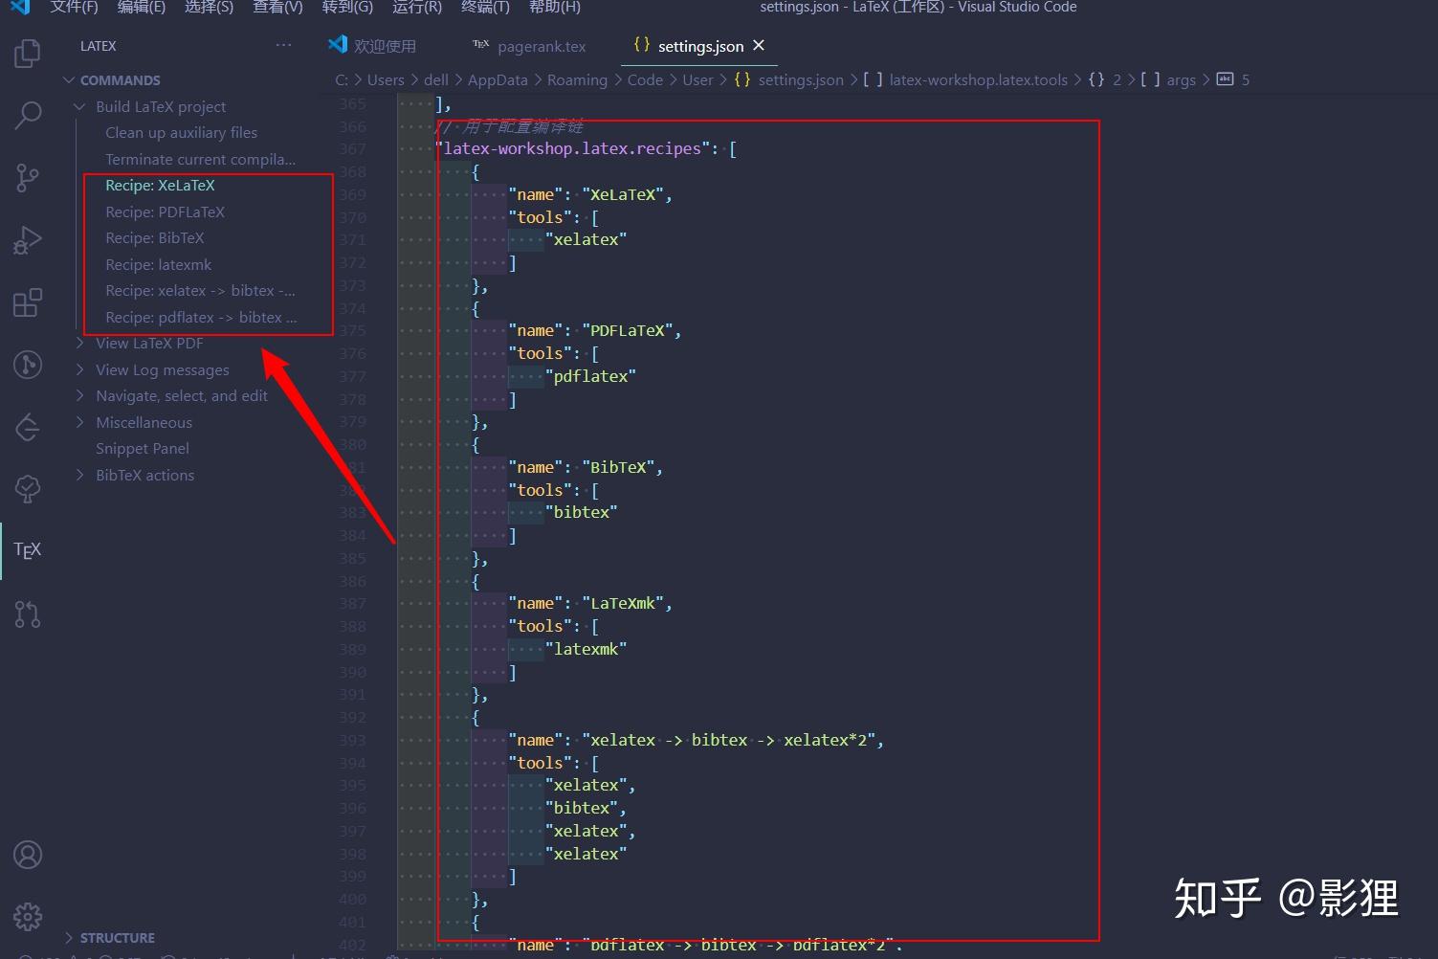The height and width of the screenshot is (959, 1438).
Task: Collapse the Build LaTeX project section
Action: 80,106
